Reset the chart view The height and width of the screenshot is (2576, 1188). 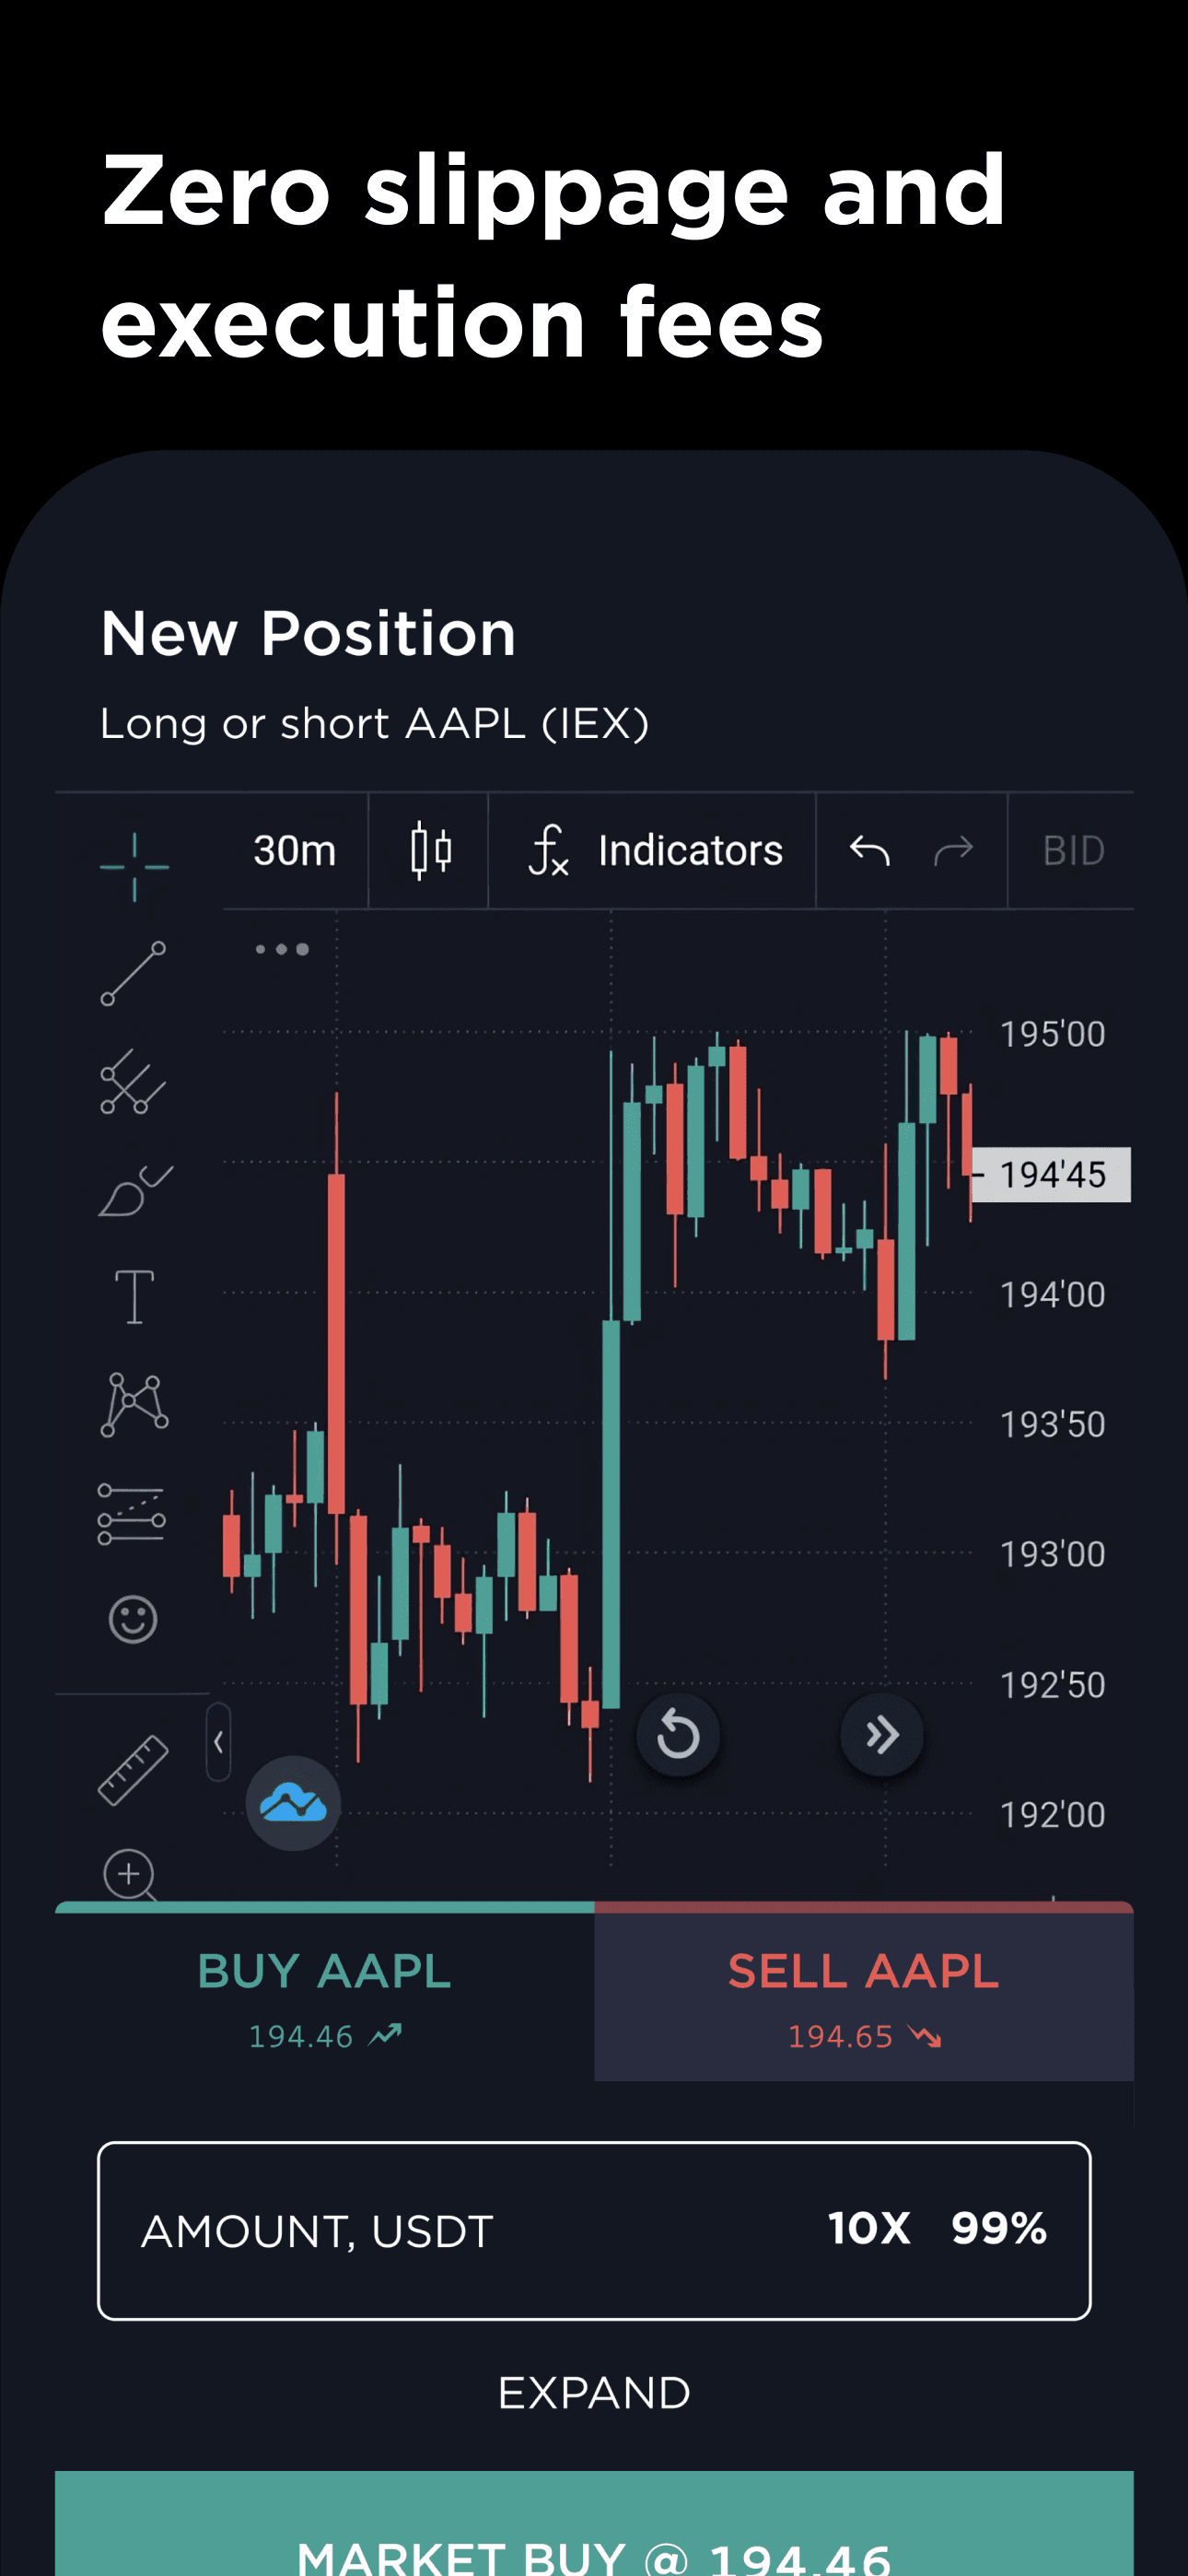pos(678,1734)
